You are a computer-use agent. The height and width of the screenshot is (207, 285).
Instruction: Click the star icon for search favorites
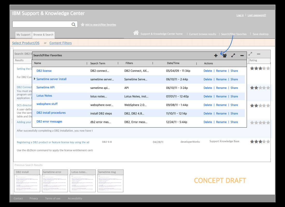pyautogui.click(x=82, y=25)
